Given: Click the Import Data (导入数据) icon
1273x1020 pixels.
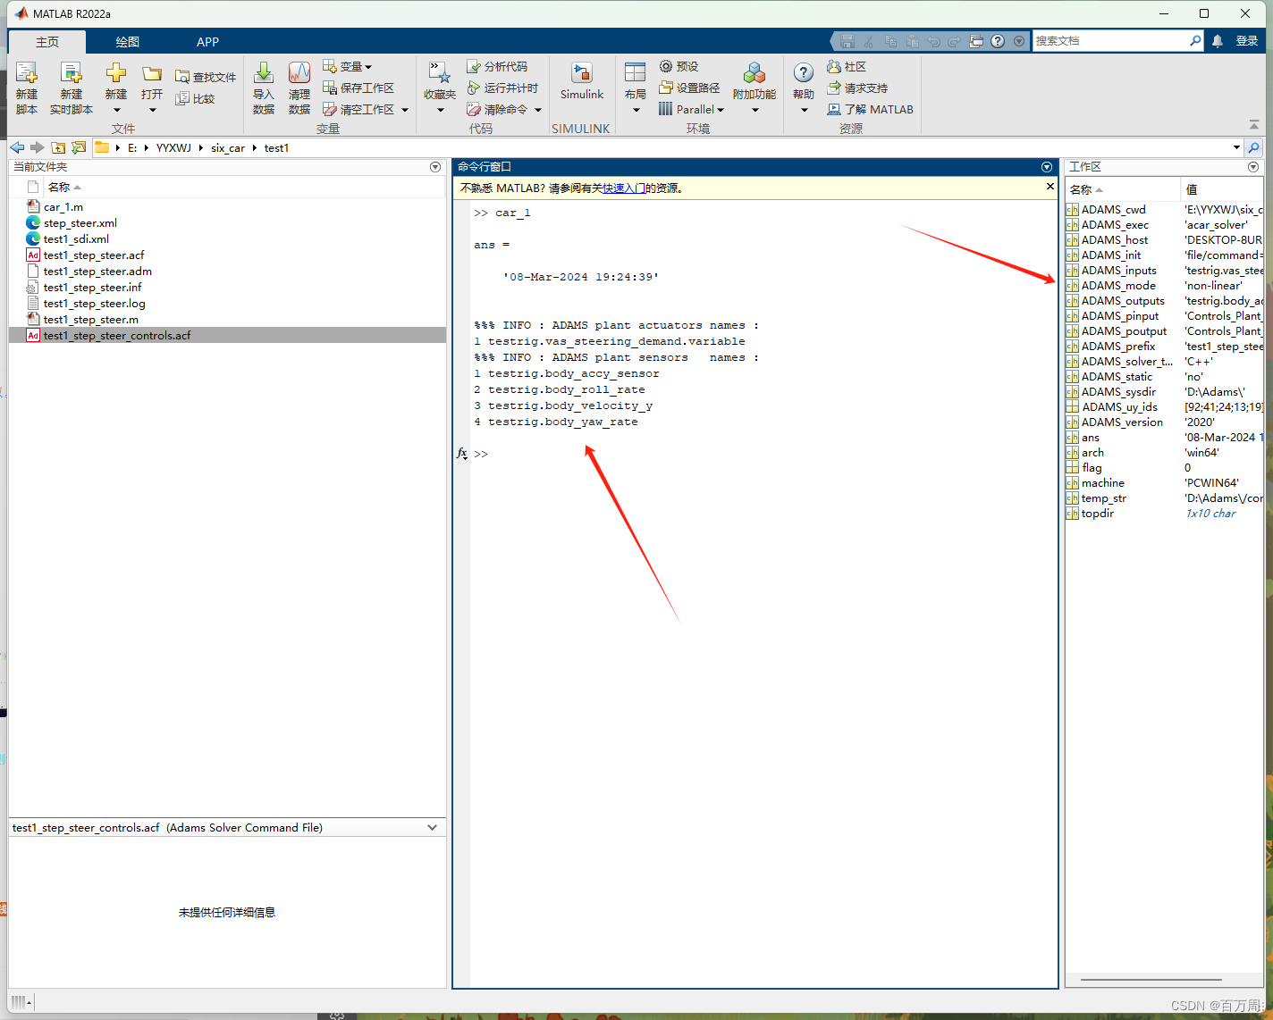Looking at the screenshot, I should coord(264,73).
